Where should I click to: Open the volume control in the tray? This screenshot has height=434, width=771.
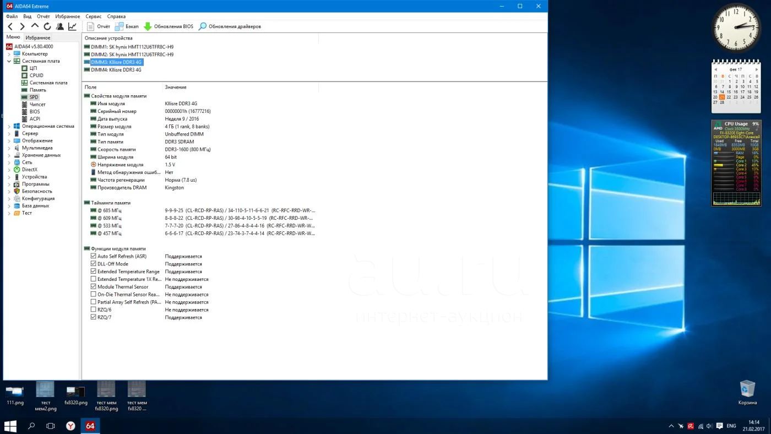[708, 426]
